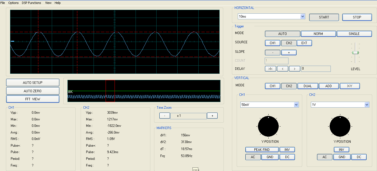Viewport: 377px width, 171px height.
Task: Choose positive trigger slope
Action: [289, 53]
